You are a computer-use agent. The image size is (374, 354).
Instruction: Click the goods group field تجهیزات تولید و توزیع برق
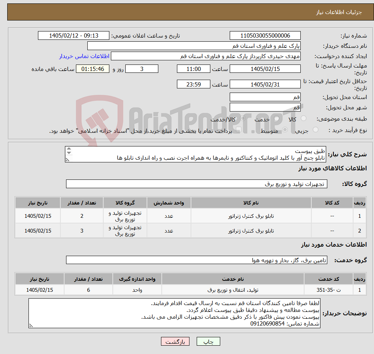197,184
